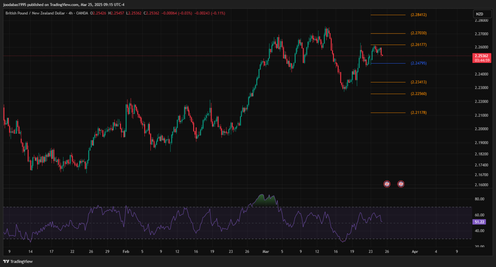Viewport: 496px width, 267px height.
Task: Click the British Pound / New Zealand Dollar title
Action: point(35,13)
